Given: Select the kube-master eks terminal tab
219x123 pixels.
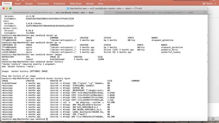Looking at the screenshot, I should pyautogui.click(x=53, y=13).
